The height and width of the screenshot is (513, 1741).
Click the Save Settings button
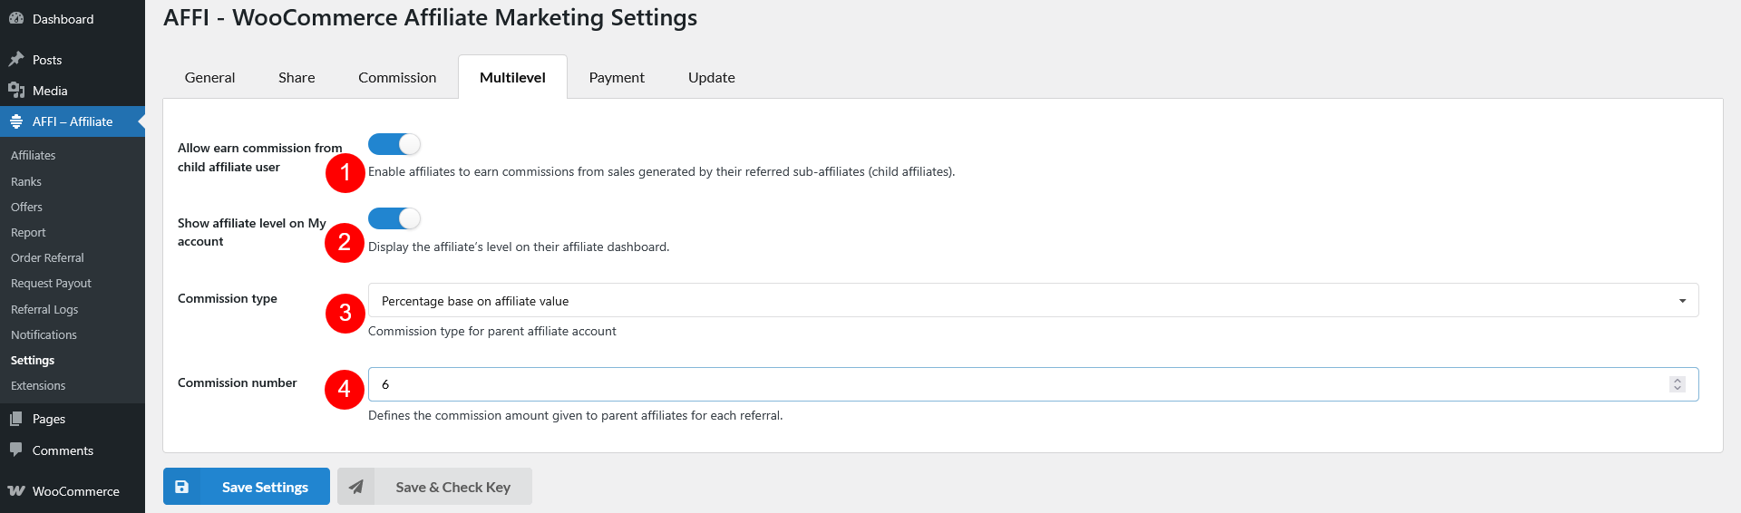pos(247,487)
